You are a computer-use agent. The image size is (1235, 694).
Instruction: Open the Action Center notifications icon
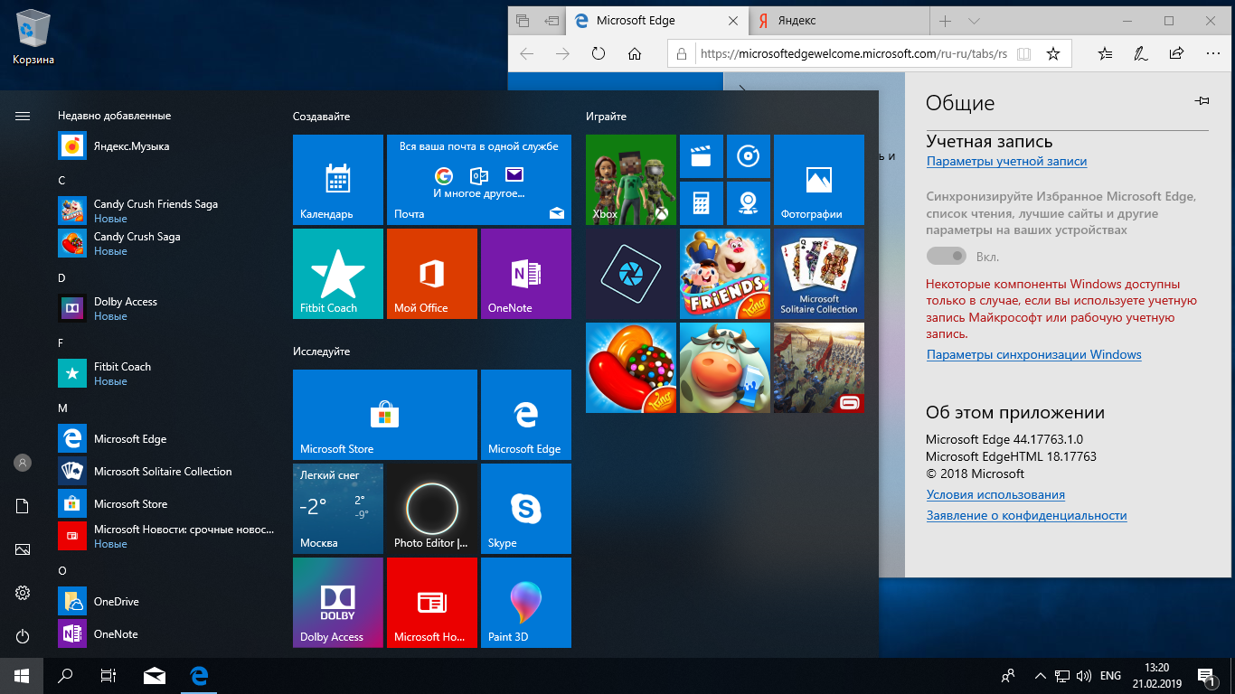1205,676
